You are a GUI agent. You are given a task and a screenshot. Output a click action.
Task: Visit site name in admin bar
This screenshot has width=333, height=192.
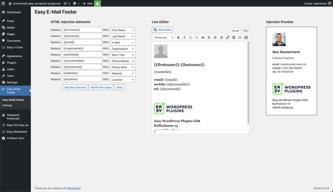pos(34,3)
